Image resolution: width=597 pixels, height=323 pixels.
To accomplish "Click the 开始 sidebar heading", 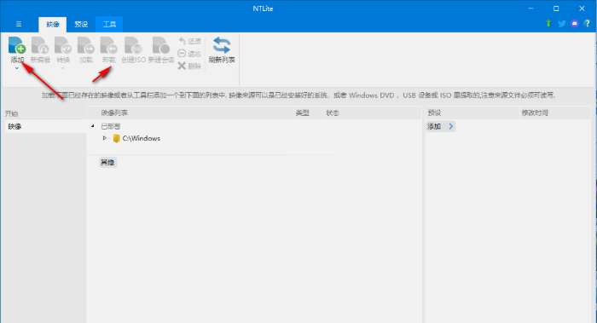I will 11,113.
